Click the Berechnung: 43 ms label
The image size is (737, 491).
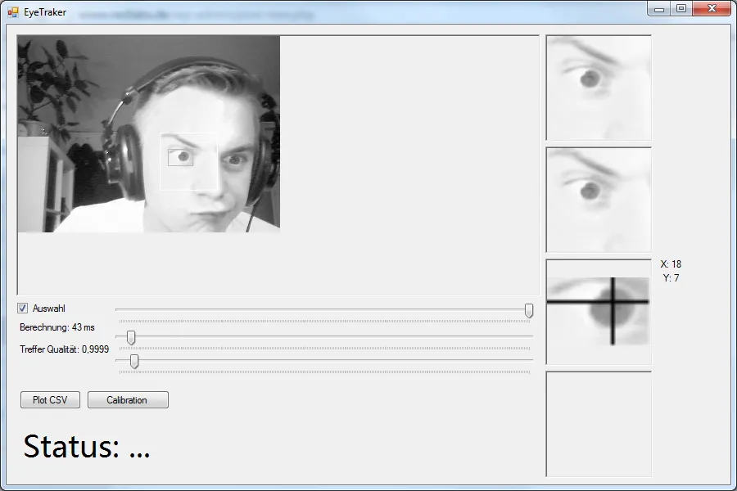[57, 327]
